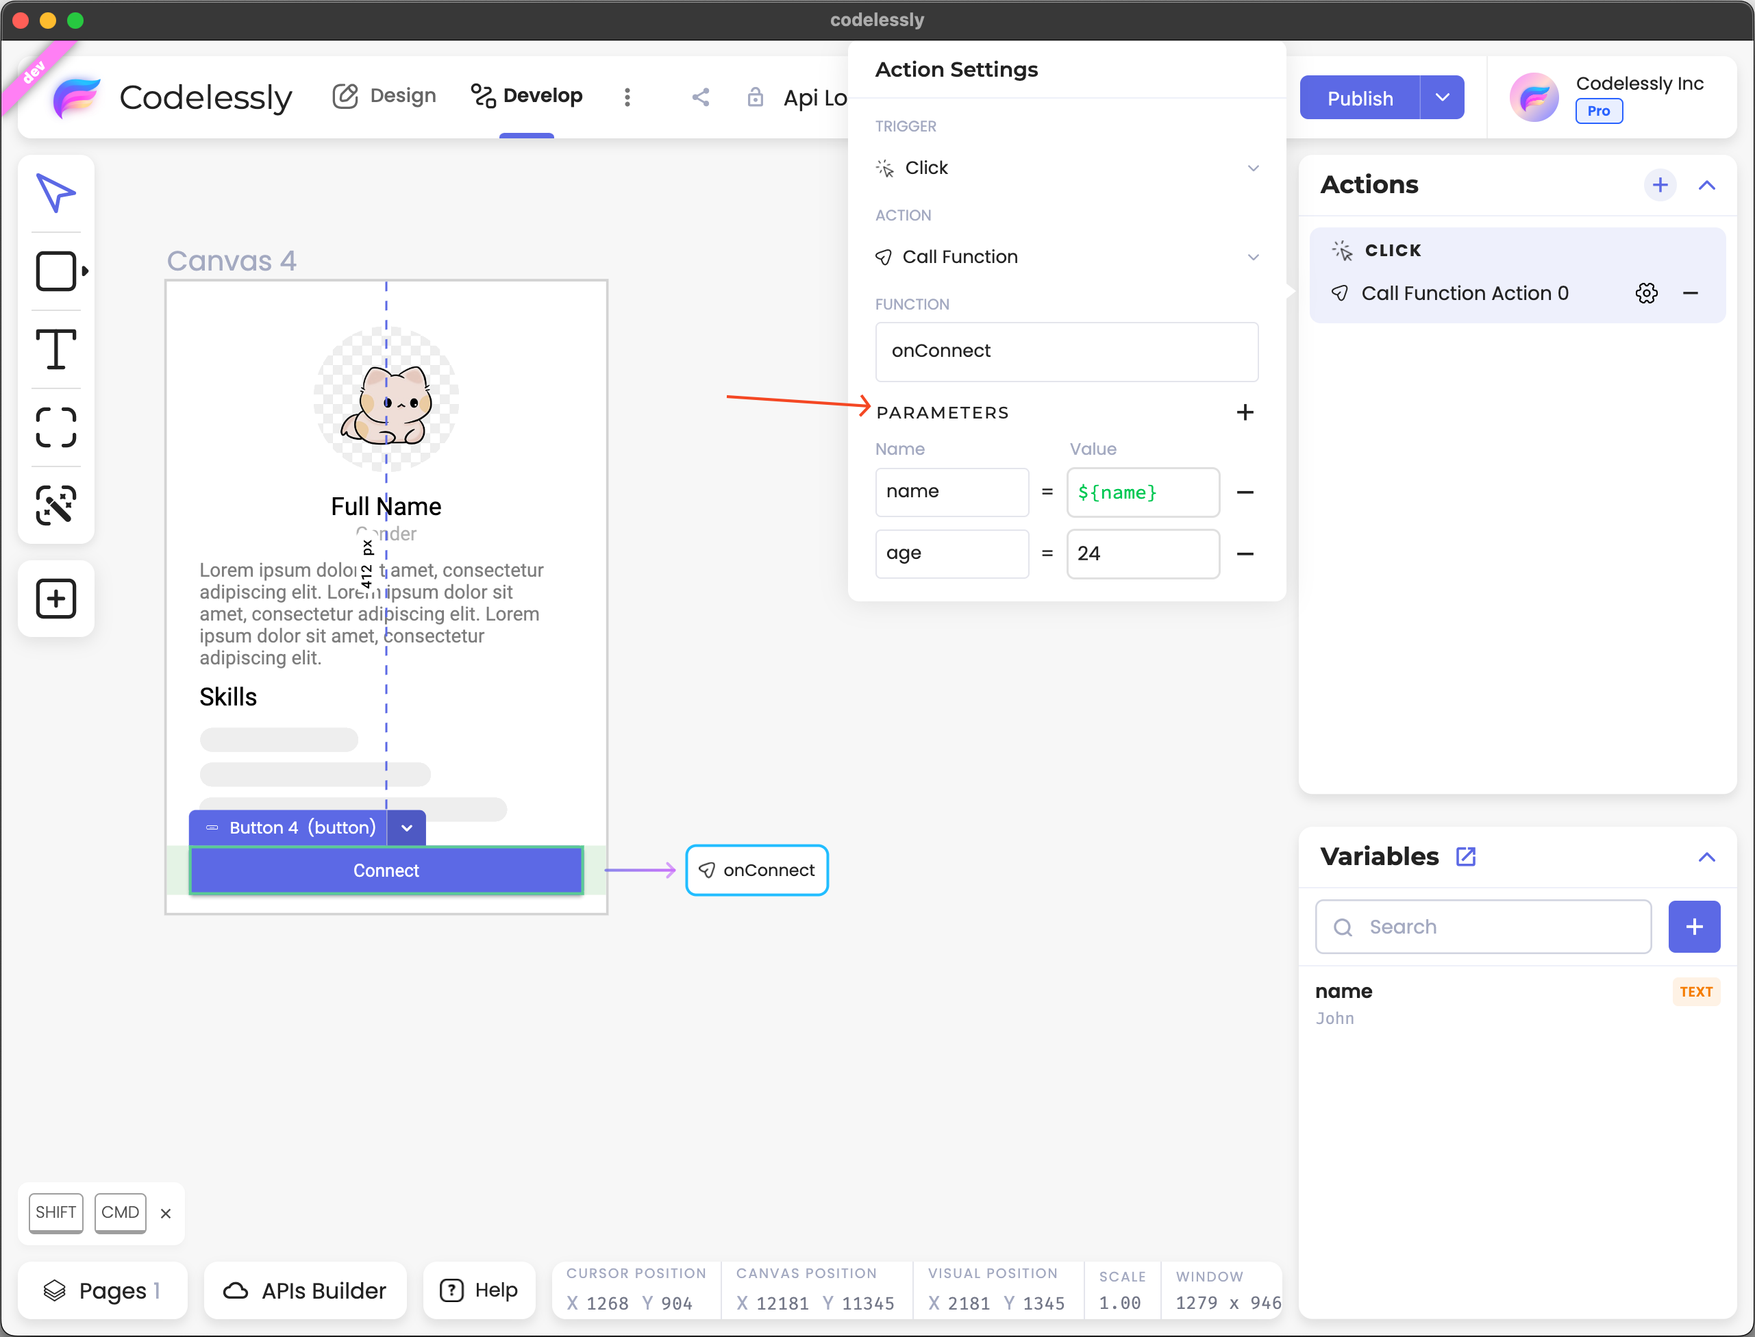Viewport: 1755px width, 1337px height.
Task: Select the frame tool
Action: point(55,427)
